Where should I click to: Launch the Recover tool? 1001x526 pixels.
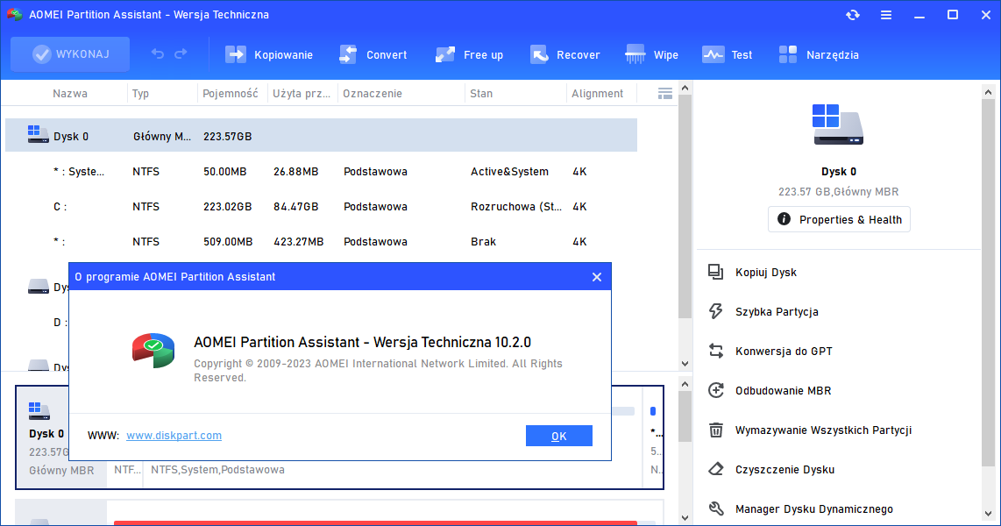[x=565, y=55]
